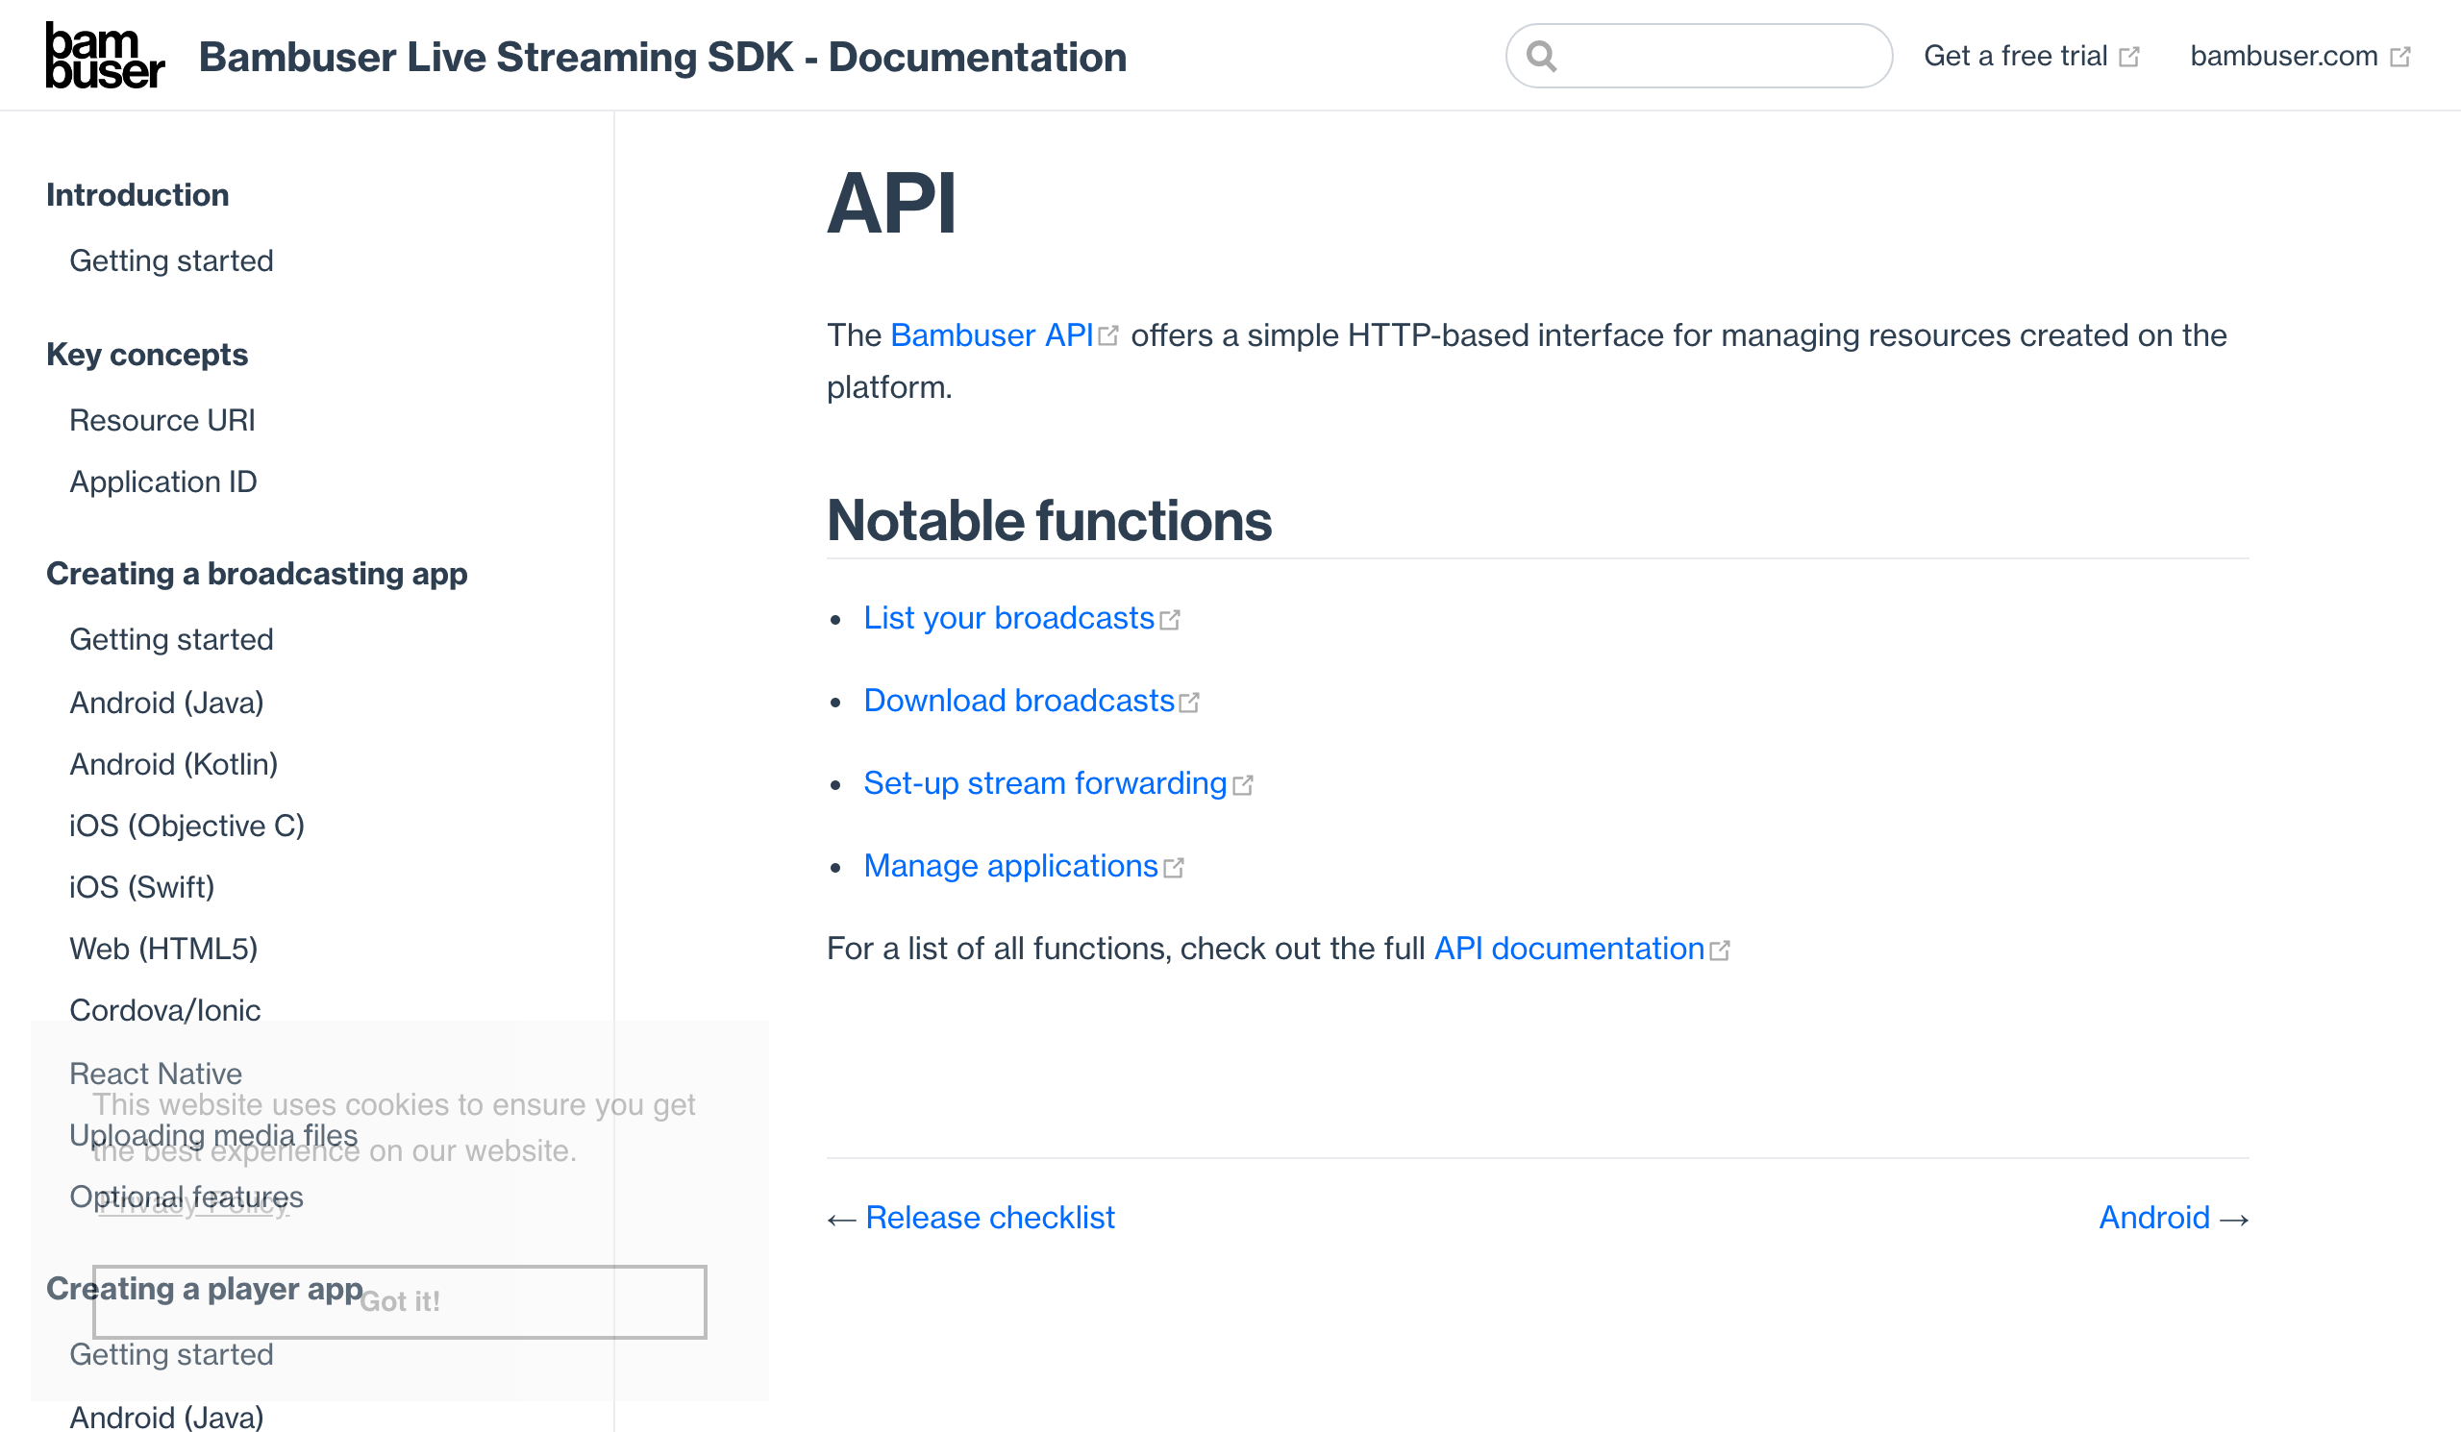Open Android (Java) under Creating a broadcasting app
2461x1432 pixels.
pos(166,703)
